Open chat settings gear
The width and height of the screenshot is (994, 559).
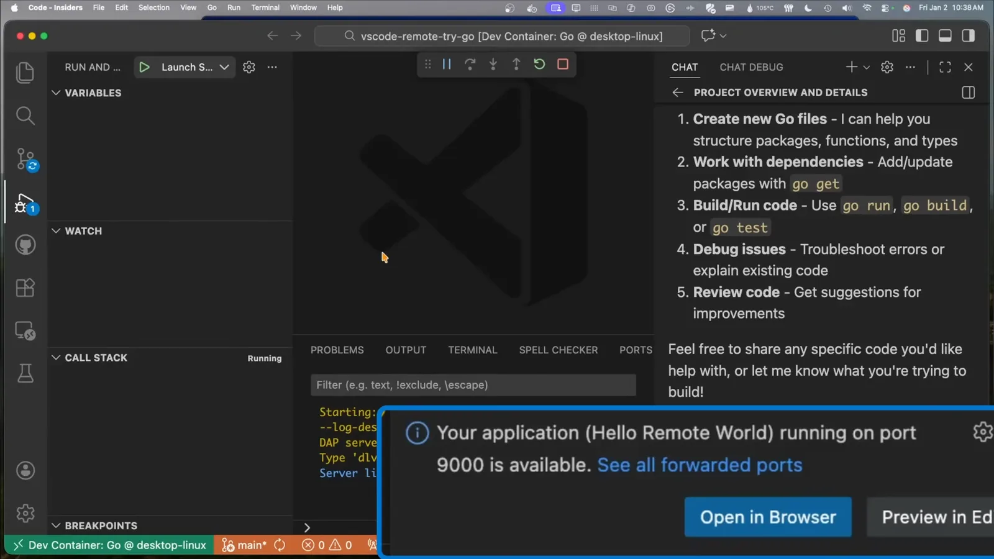click(x=887, y=67)
